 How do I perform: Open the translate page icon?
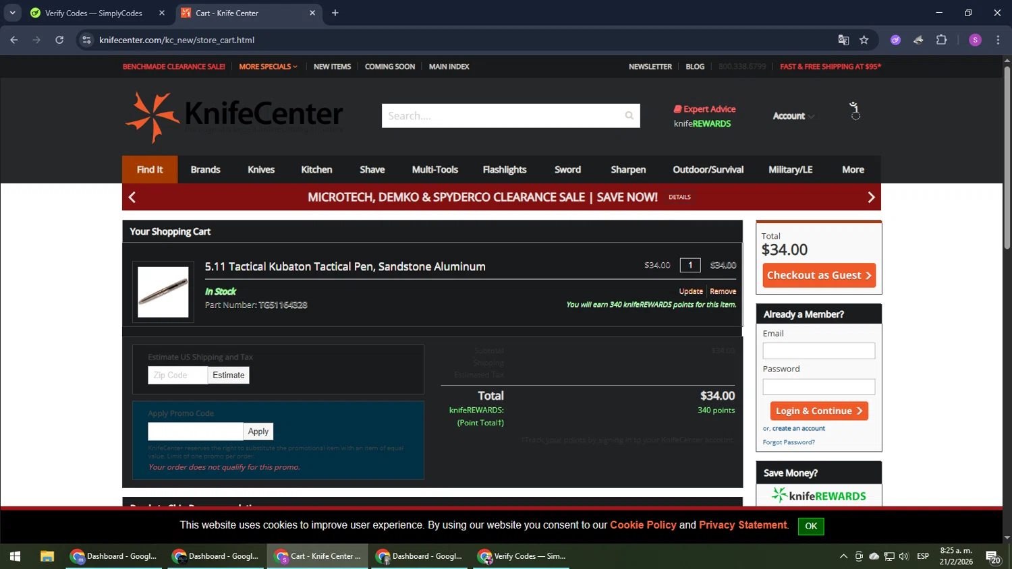click(x=843, y=40)
